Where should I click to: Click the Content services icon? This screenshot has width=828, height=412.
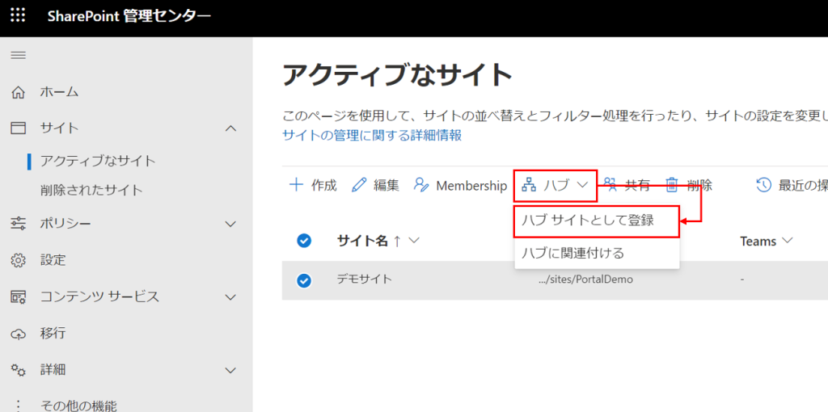[18, 296]
